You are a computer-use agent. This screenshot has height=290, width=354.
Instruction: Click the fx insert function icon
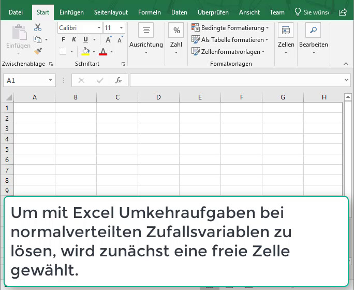pos(119,80)
